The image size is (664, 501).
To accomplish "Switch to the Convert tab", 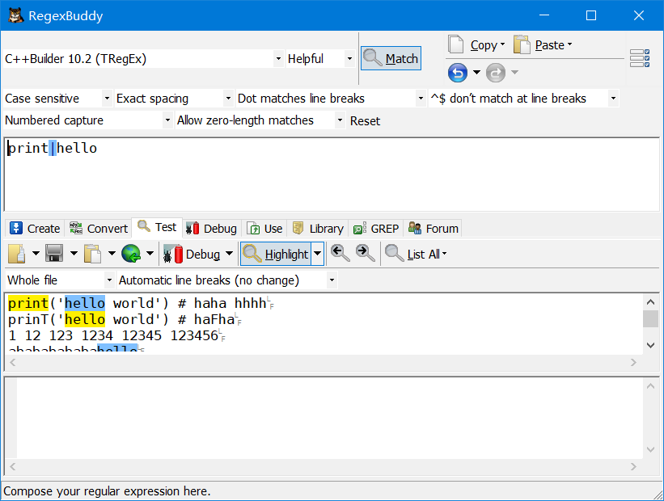I will [99, 229].
